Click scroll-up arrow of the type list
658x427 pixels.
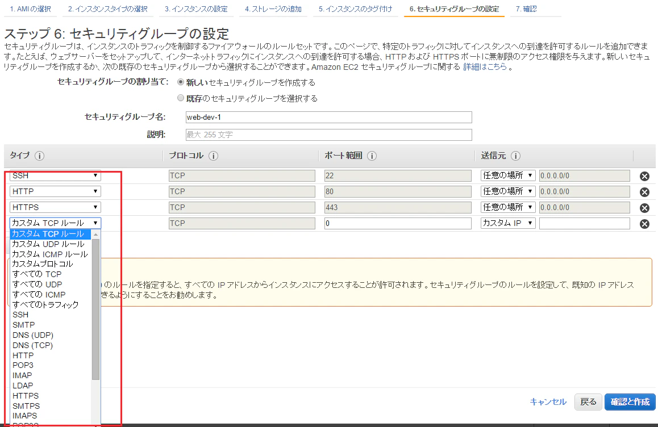click(95, 235)
